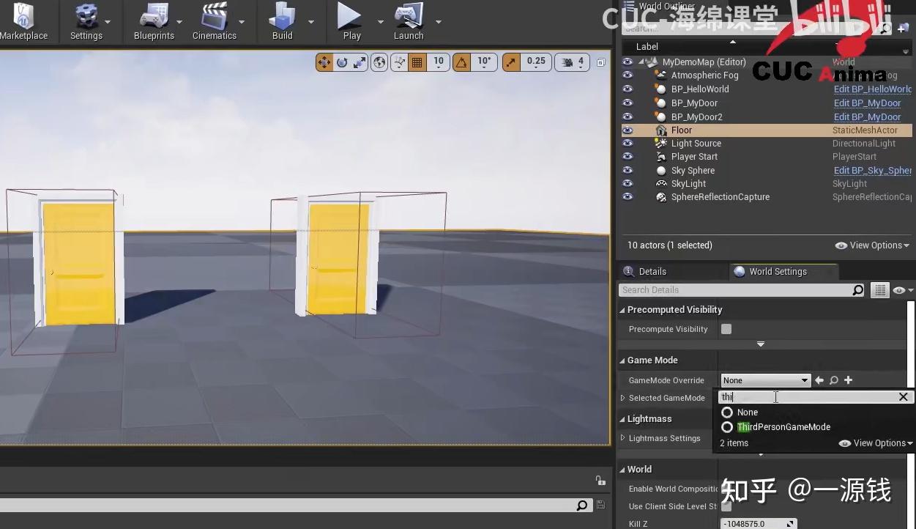Toggle rotation snapping angle icon
The image size is (916, 529).
tap(462, 62)
